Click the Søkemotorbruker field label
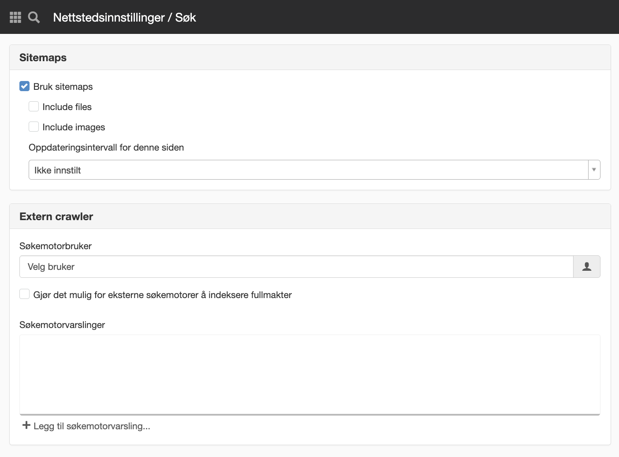 coord(56,246)
